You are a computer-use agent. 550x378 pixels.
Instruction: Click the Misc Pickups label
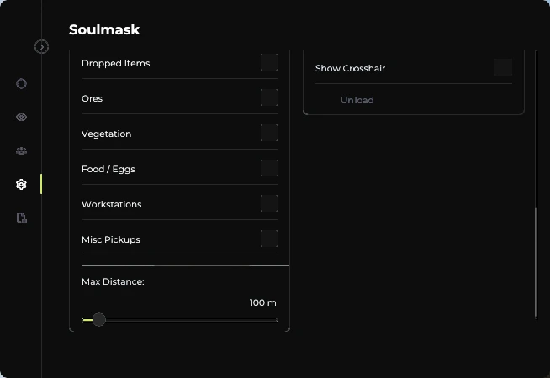pos(111,239)
